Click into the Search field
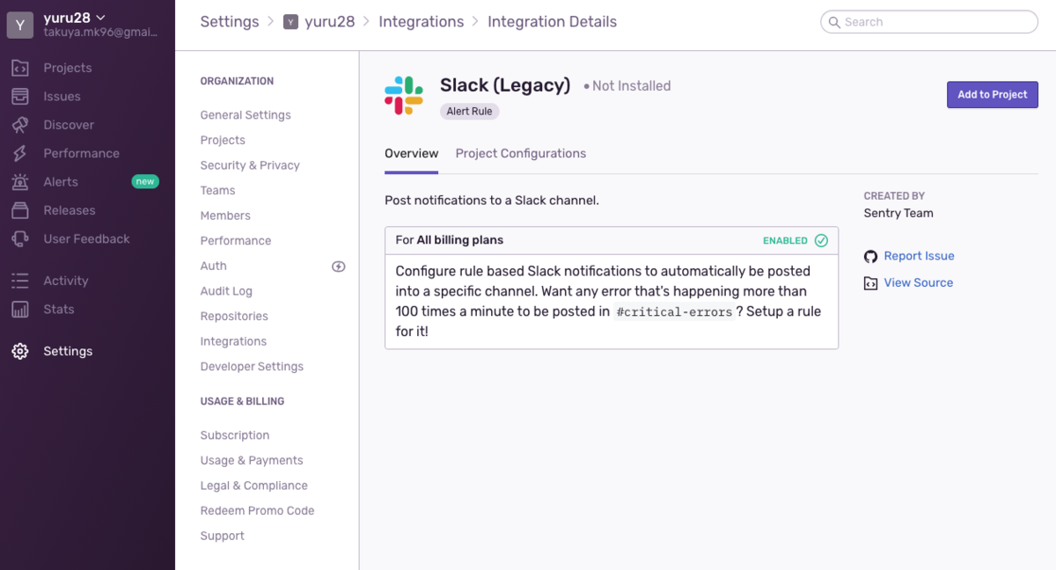This screenshot has height=570, width=1056. pos(933,22)
